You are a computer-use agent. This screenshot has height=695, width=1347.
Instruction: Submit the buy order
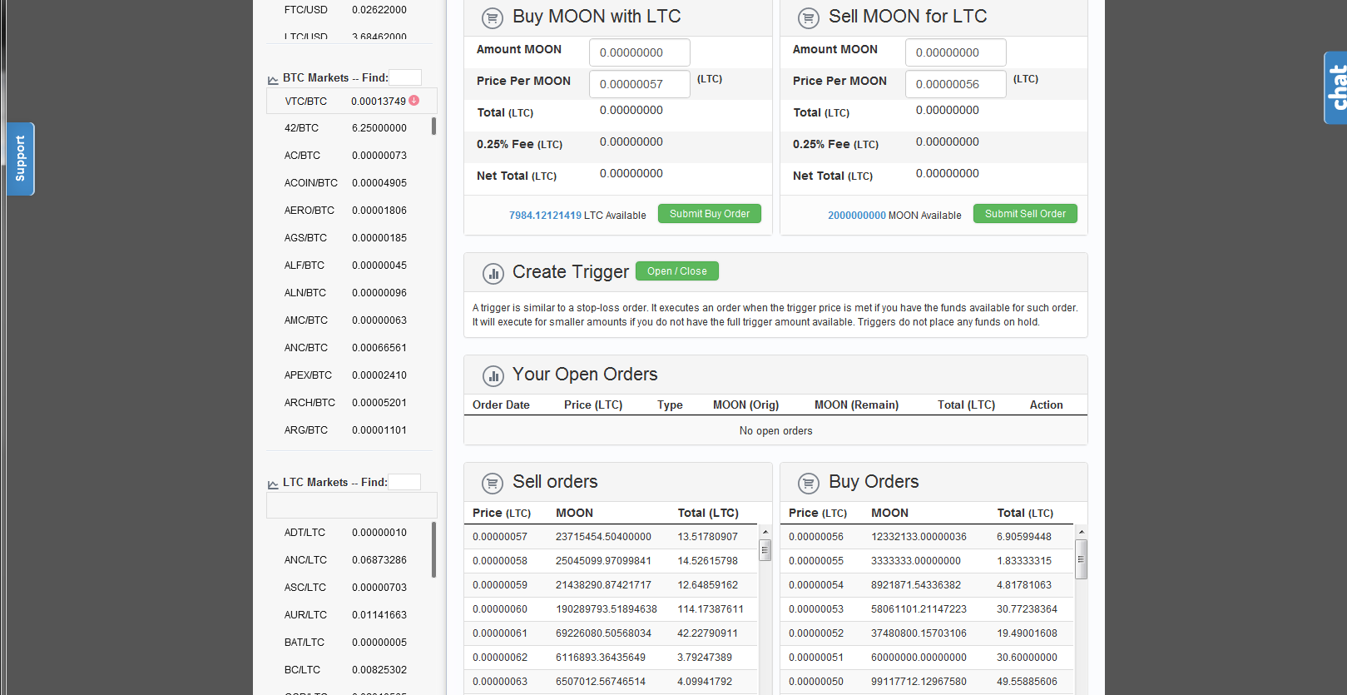[x=710, y=214]
